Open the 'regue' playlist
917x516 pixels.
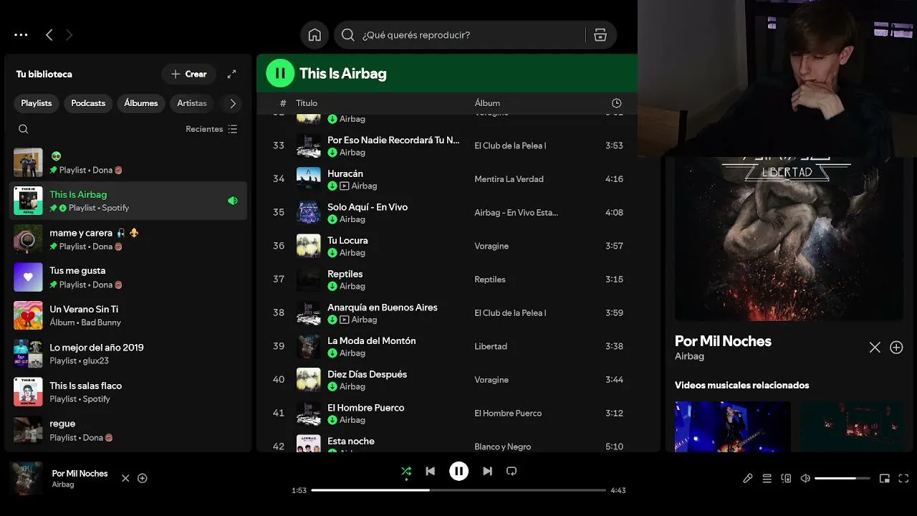pyautogui.click(x=128, y=430)
